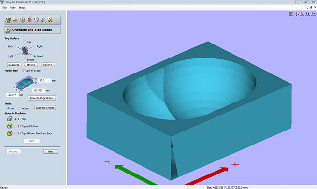Click the four-sided machining cube icon
The width and height of the screenshot is (317, 189).
pyautogui.click(x=10, y=133)
